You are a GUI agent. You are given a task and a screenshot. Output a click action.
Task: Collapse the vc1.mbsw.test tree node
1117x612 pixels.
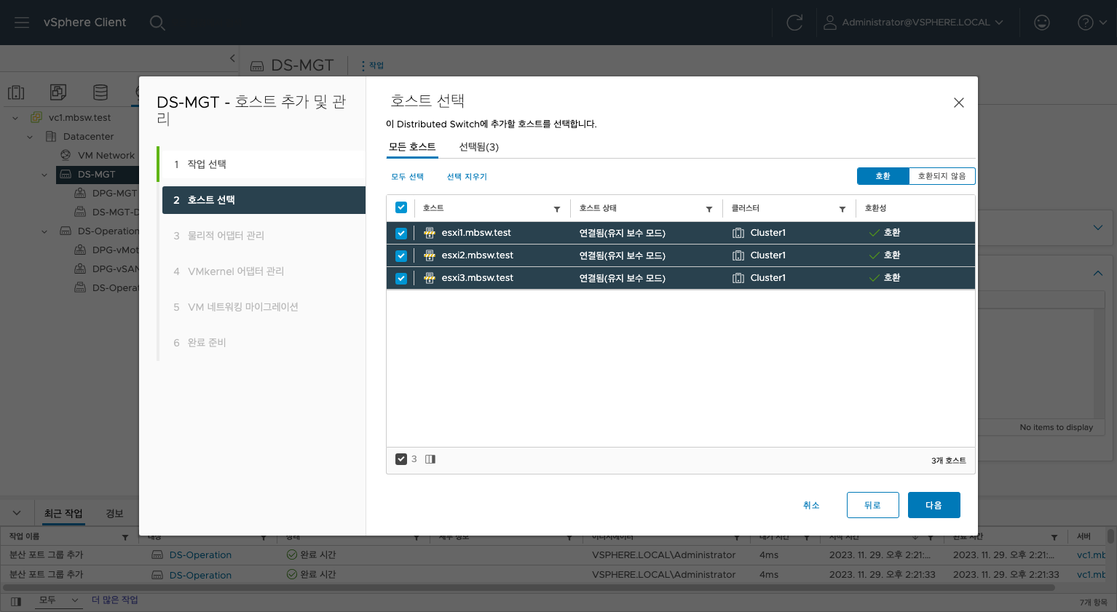(x=15, y=118)
